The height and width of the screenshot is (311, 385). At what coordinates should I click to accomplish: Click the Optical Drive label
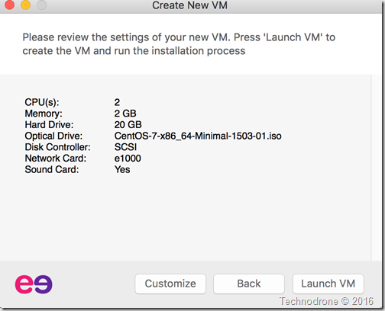click(53, 136)
